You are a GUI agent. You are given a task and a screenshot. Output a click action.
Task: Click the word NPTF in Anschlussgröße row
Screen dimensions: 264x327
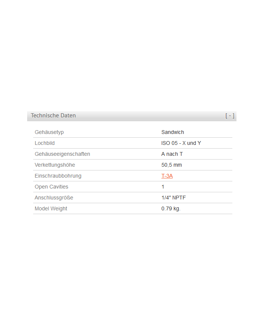179,198
